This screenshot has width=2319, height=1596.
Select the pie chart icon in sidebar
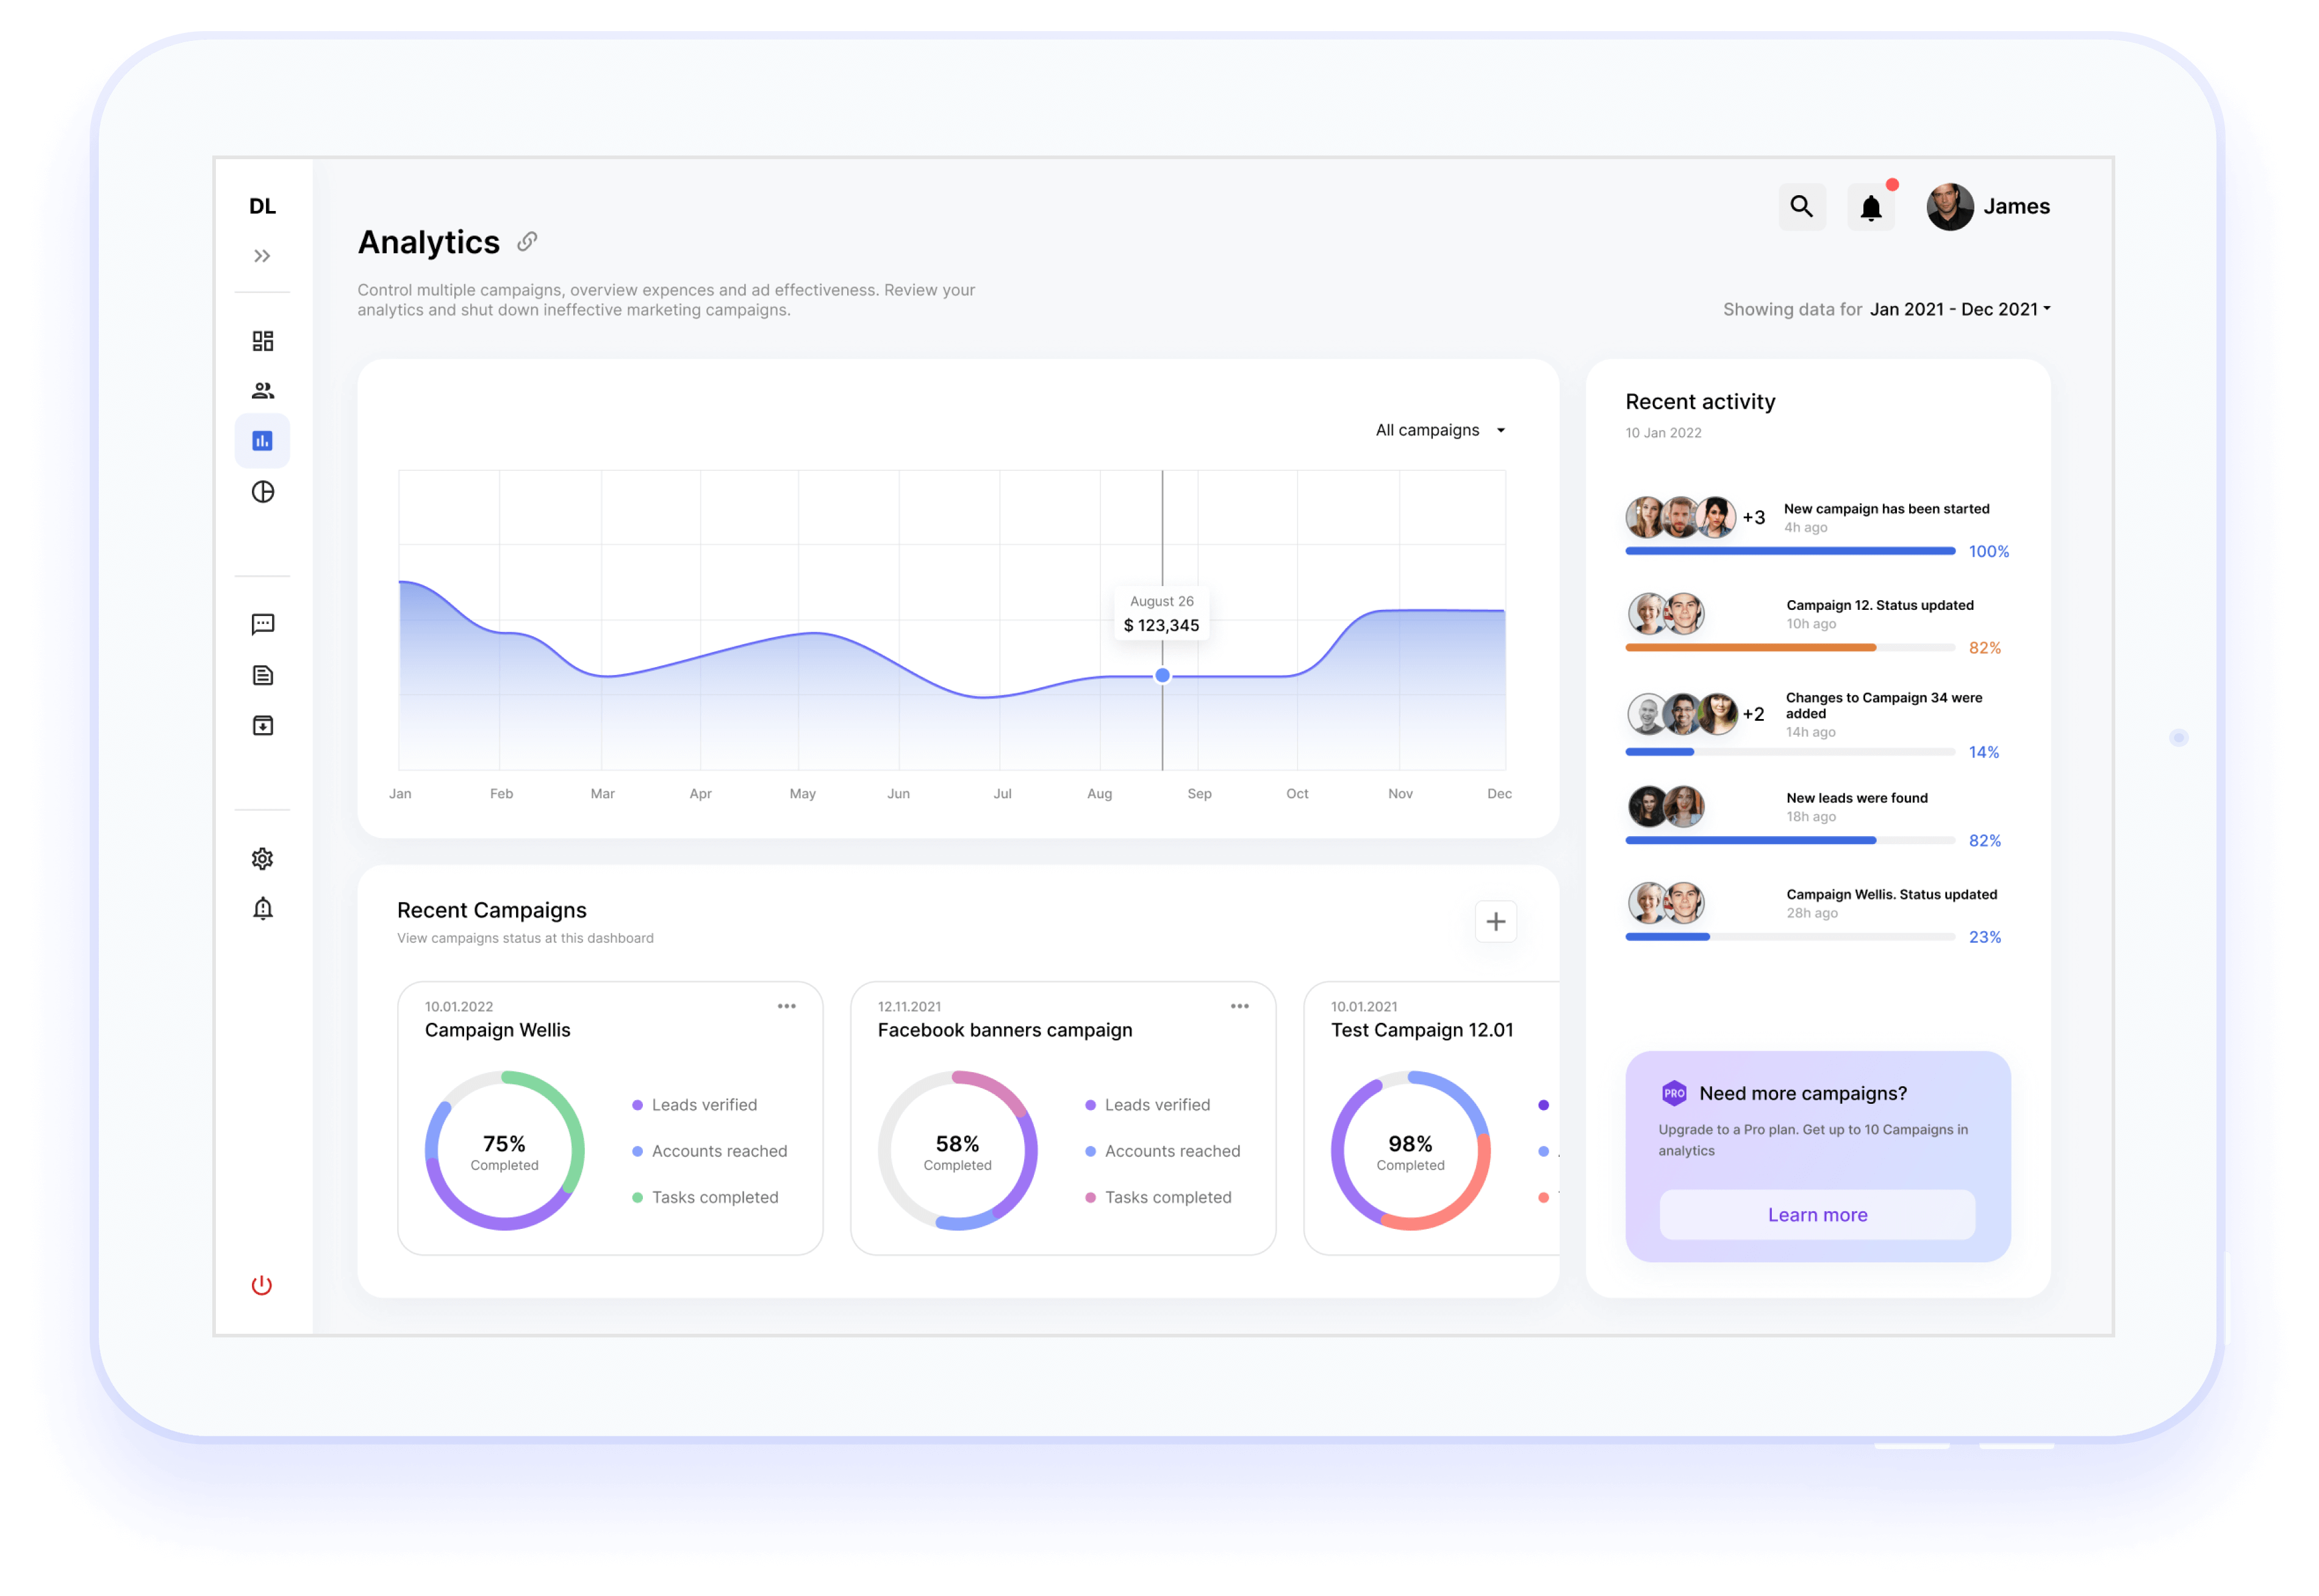263,492
